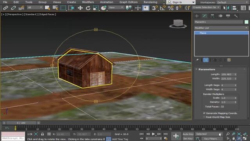Switch to Display command panel tab
The width and height of the screenshot is (250, 141).
coord(228,16)
